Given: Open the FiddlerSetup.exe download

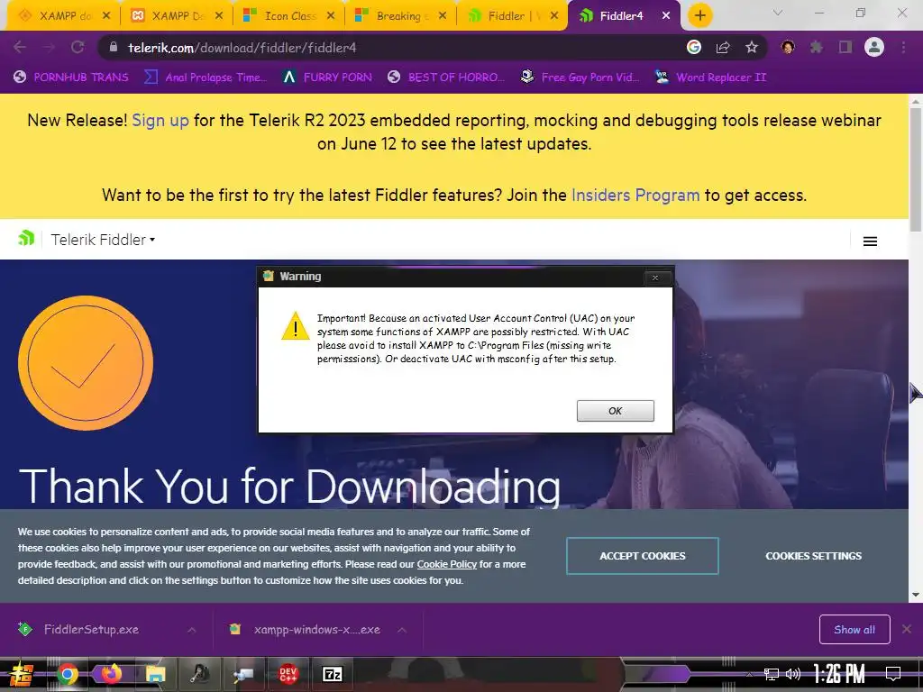Looking at the screenshot, I should pyautogui.click(x=91, y=629).
